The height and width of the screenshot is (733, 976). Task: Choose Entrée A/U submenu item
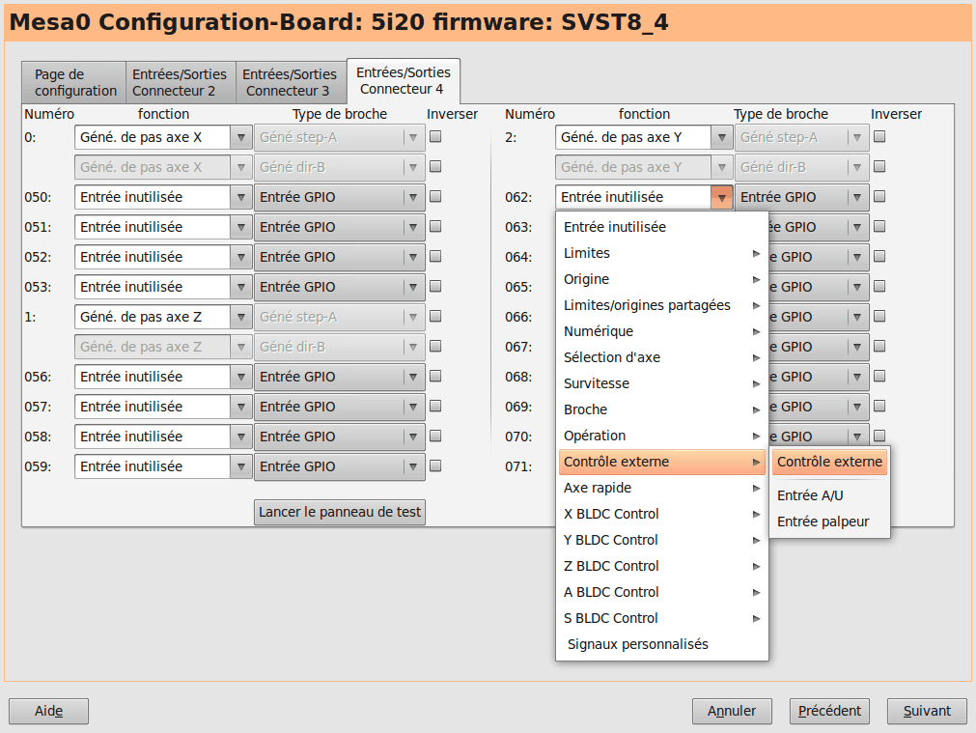tap(810, 495)
